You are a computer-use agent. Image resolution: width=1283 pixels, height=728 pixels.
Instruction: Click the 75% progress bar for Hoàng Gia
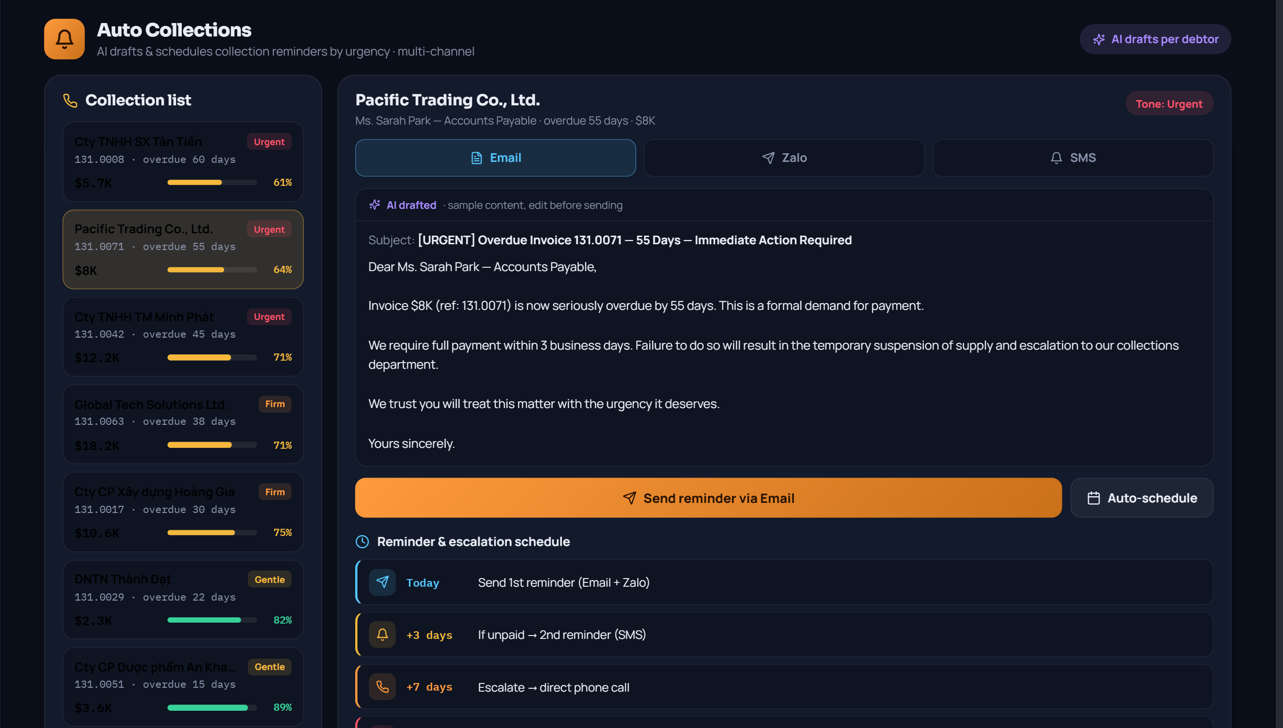[212, 533]
